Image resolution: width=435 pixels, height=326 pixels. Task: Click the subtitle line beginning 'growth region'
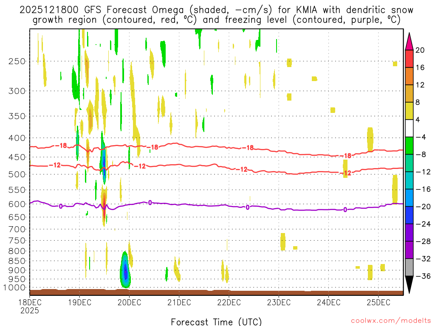click(216, 20)
